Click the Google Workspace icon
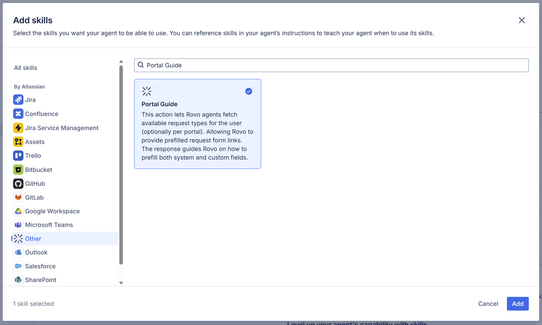 coord(18,211)
